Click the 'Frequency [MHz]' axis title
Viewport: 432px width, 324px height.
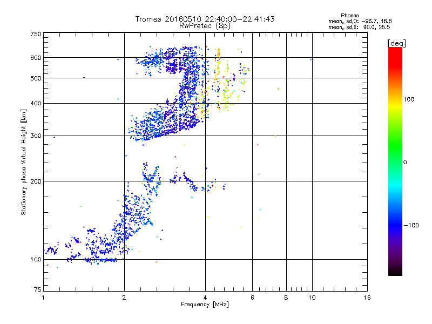tap(205, 305)
